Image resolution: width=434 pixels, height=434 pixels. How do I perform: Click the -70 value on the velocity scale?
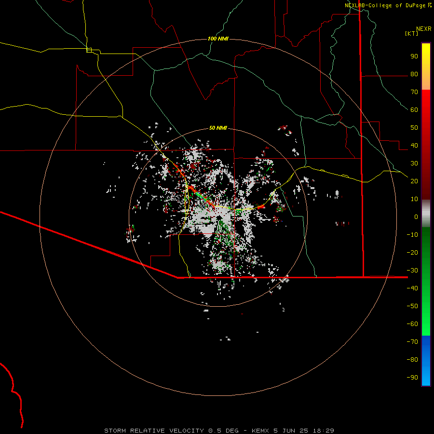point(412,341)
